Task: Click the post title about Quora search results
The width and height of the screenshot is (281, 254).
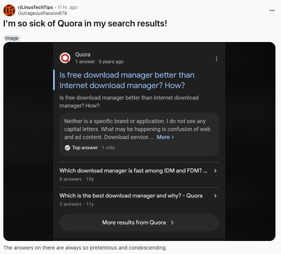Action: 85,23
